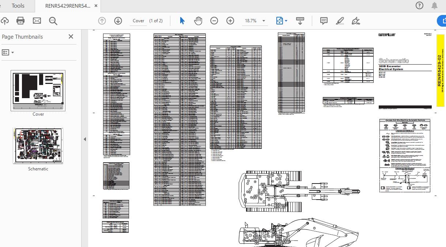
Task: Click the page label field showing Cover
Action: tap(138, 21)
